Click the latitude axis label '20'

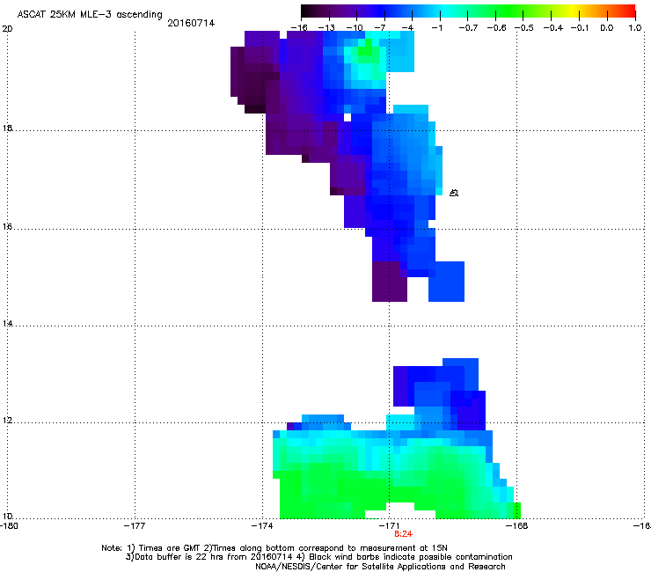[x=7, y=29]
